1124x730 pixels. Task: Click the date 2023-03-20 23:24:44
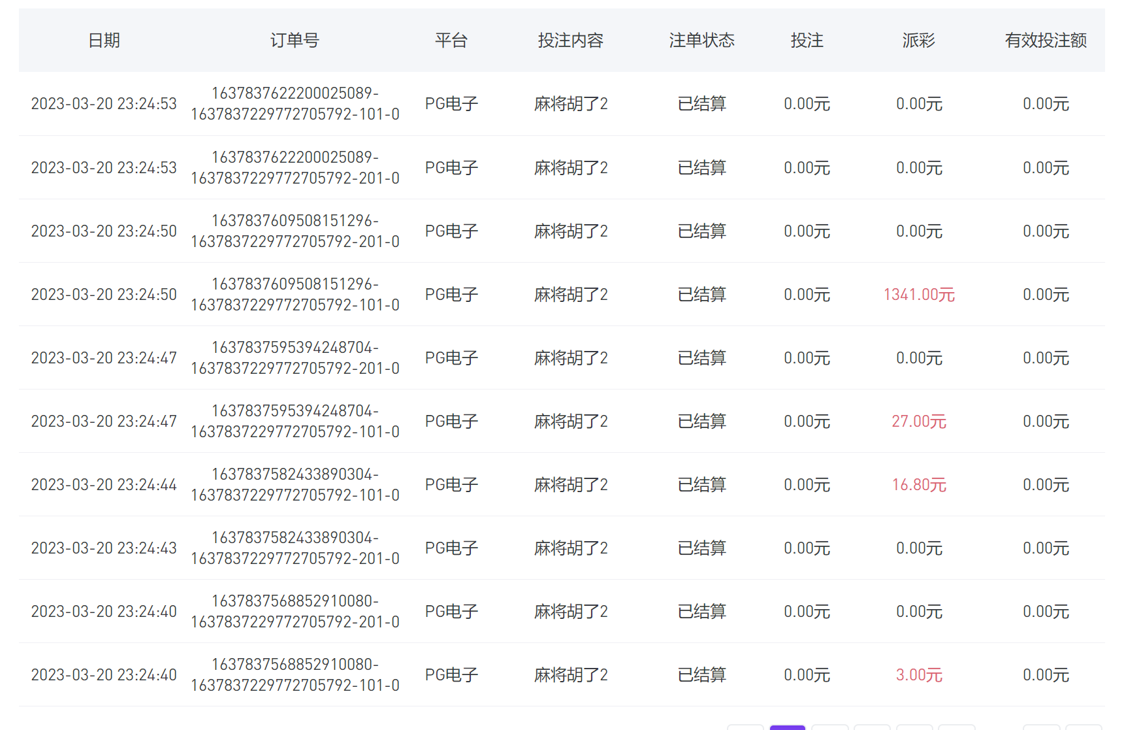point(104,485)
